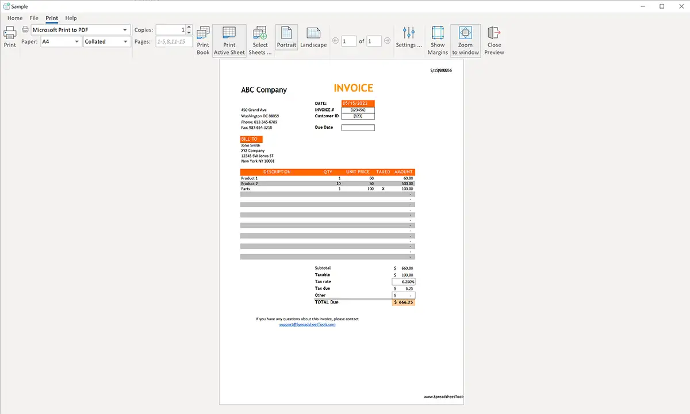Open the File menu
The image size is (690, 414).
[34, 18]
